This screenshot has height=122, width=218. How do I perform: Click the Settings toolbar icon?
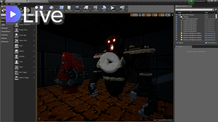coord(77,8)
